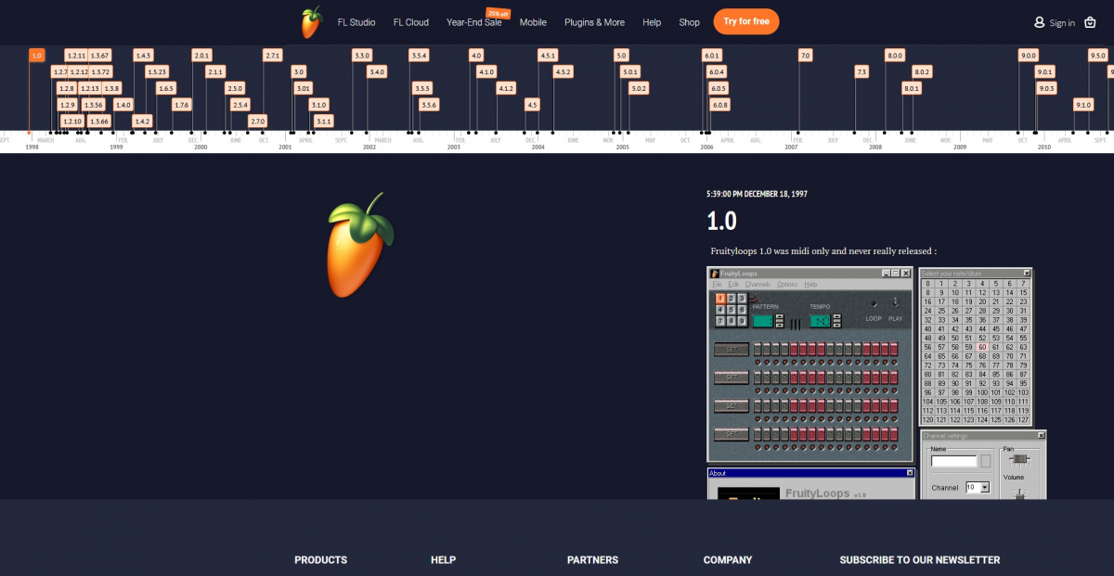Select version 4.1.0 on timeline
This screenshot has width=1114, height=576.
(486, 71)
